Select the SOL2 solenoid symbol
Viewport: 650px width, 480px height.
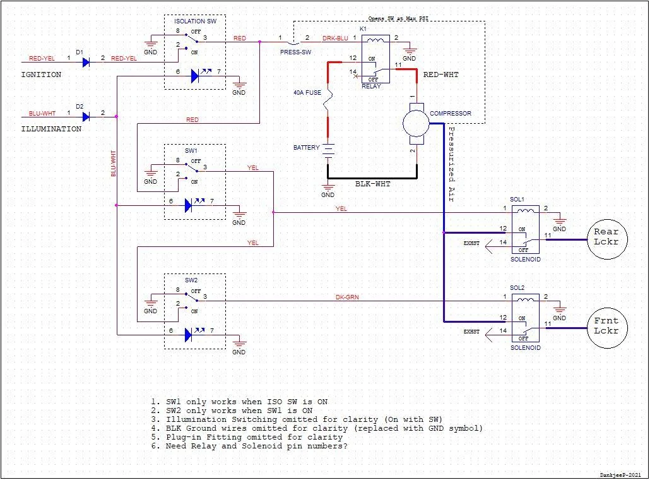(x=525, y=318)
